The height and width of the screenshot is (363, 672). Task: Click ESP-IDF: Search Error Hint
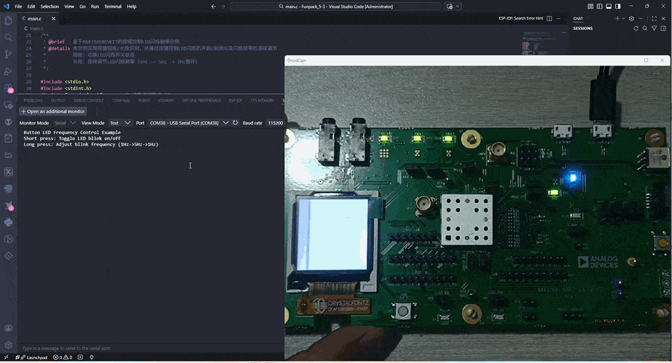[x=521, y=18]
